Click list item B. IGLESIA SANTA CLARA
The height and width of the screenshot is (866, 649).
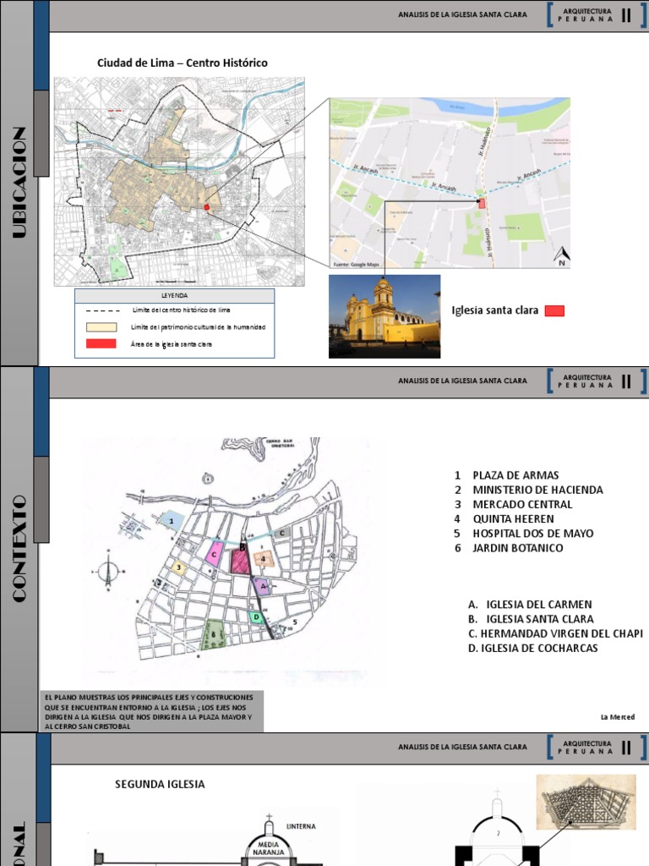click(x=531, y=619)
